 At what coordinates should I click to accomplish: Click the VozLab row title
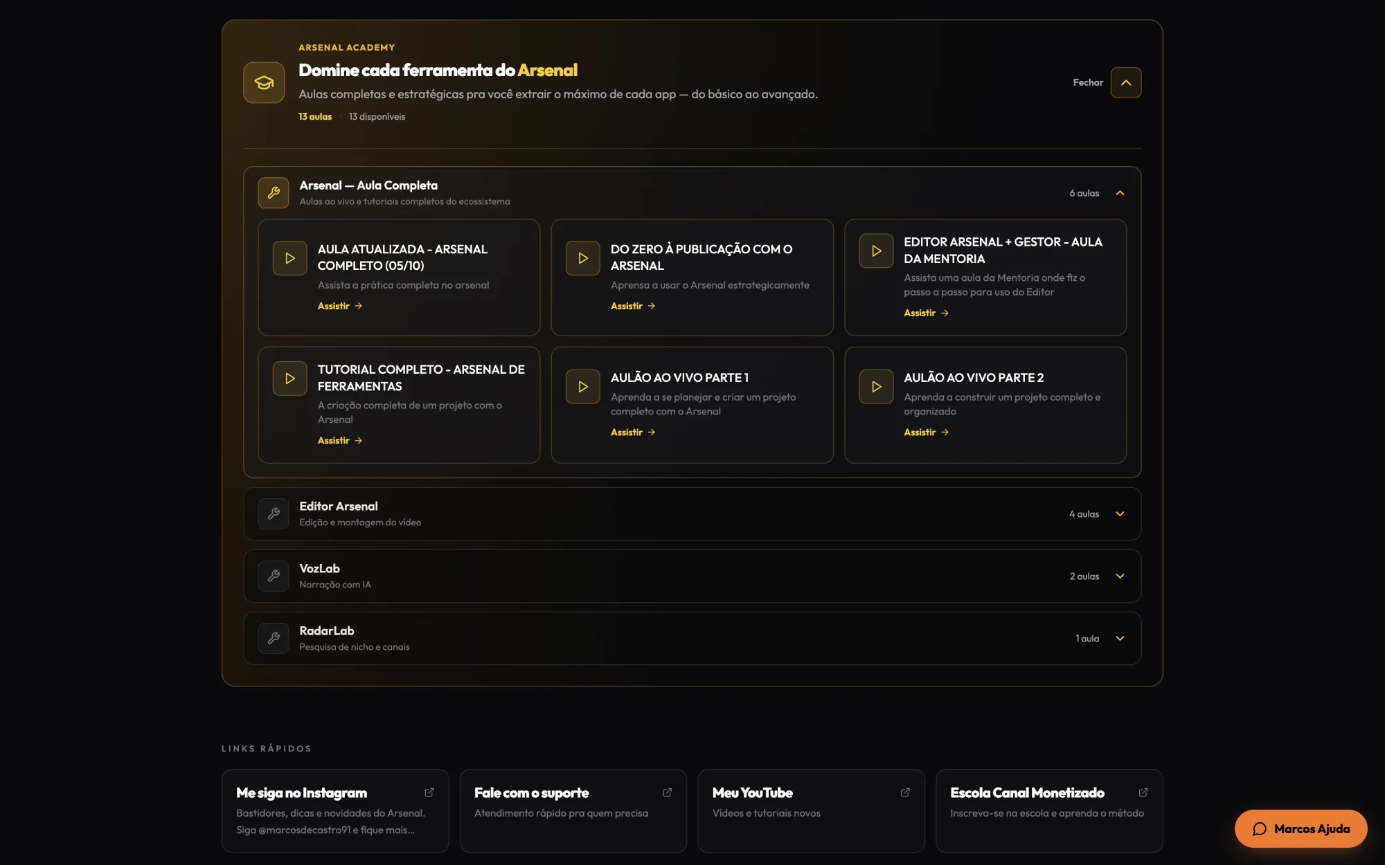[319, 569]
